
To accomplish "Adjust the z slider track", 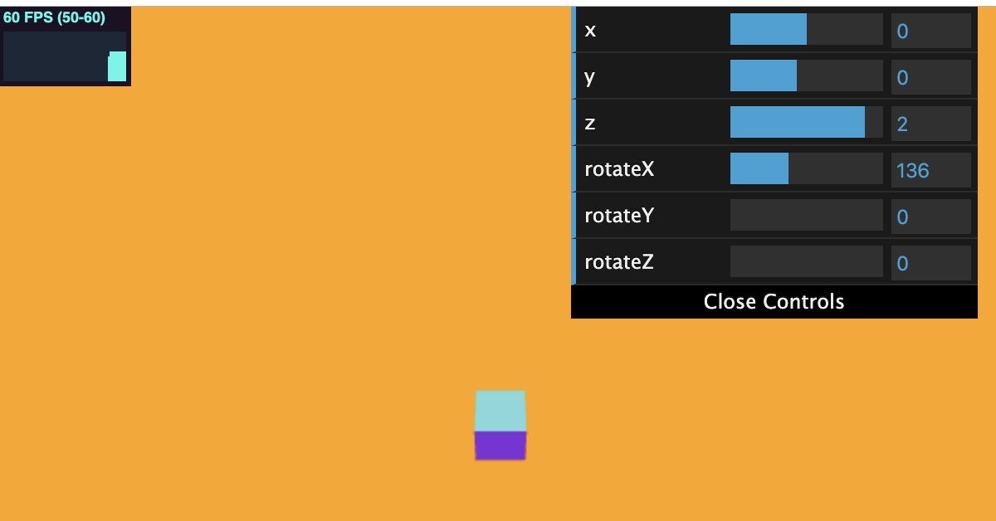I will tap(806, 123).
